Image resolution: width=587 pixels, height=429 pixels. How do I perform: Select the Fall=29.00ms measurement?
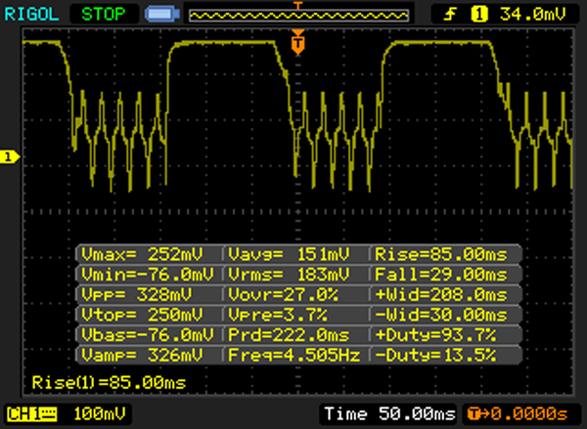(441, 275)
